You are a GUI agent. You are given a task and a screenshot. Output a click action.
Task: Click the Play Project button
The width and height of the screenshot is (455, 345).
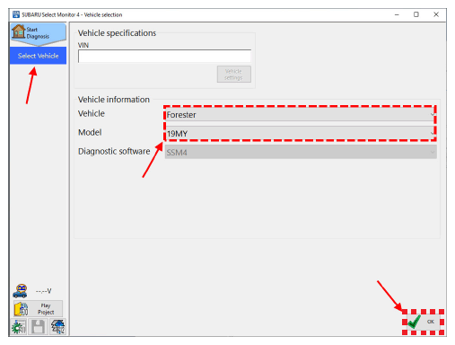click(x=38, y=309)
